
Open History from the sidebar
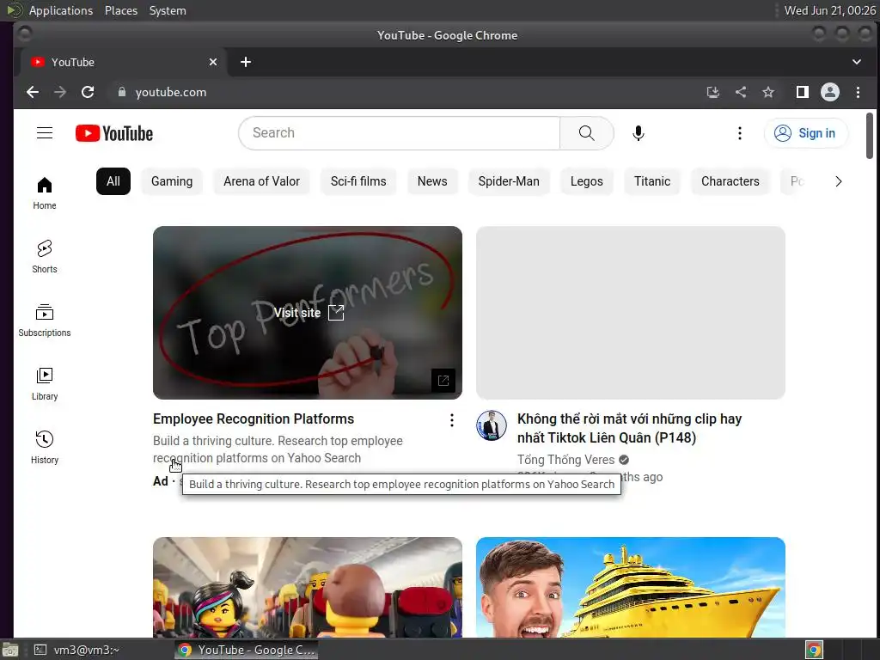click(45, 447)
